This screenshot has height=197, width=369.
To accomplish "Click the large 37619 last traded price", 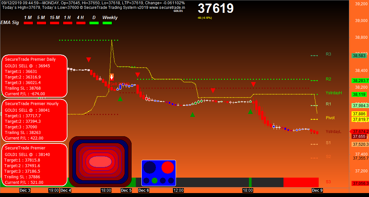I will coord(215,8).
